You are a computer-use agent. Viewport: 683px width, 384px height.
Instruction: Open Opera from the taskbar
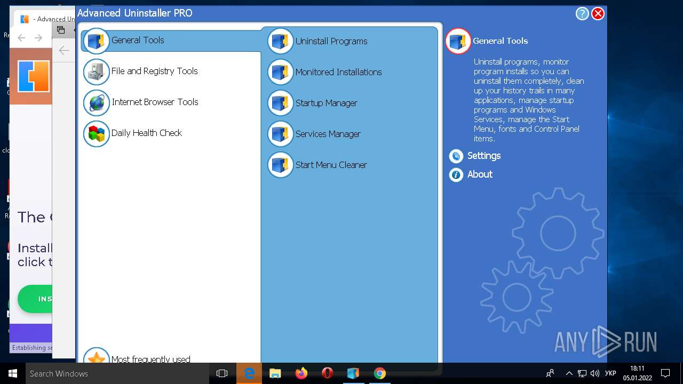328,373
